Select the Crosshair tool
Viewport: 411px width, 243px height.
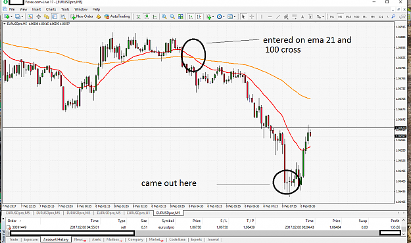click(x=252, y=16)
